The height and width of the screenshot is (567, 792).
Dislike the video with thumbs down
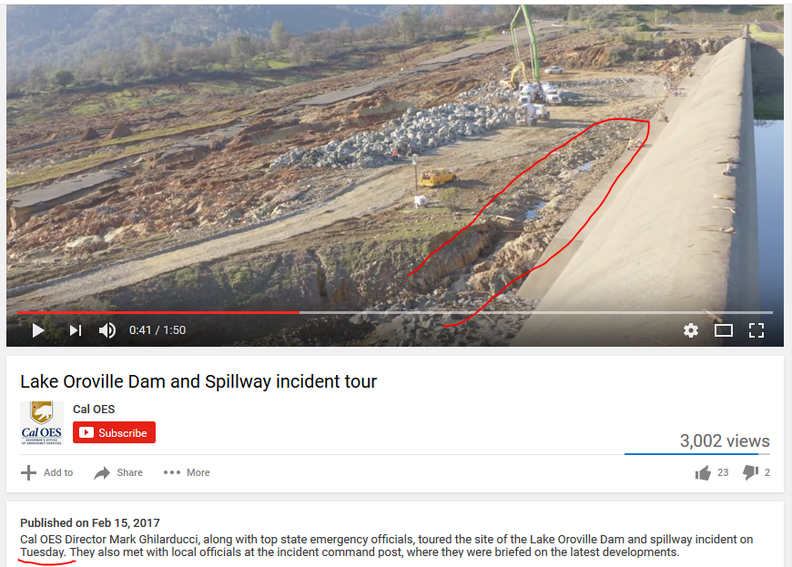pyautogui.click(x=751, y=472)
